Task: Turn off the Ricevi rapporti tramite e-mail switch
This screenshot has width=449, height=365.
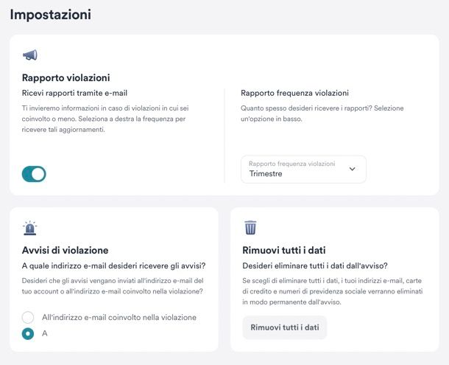Action: click(34, 174)
